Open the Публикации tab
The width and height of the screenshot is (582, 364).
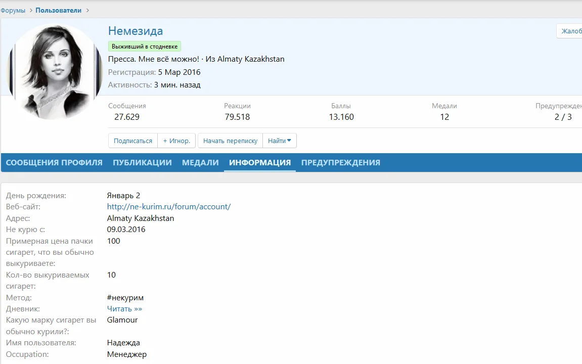coord(142,163)
